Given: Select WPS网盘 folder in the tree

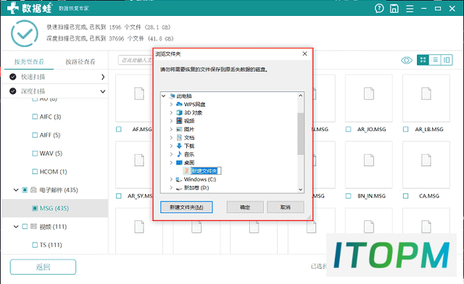Looking at the screenshot, I should pyautogui.click(x=194, y=104).
